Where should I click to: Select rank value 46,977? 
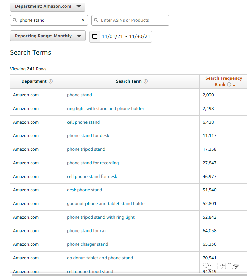click(x=209, y=177)
